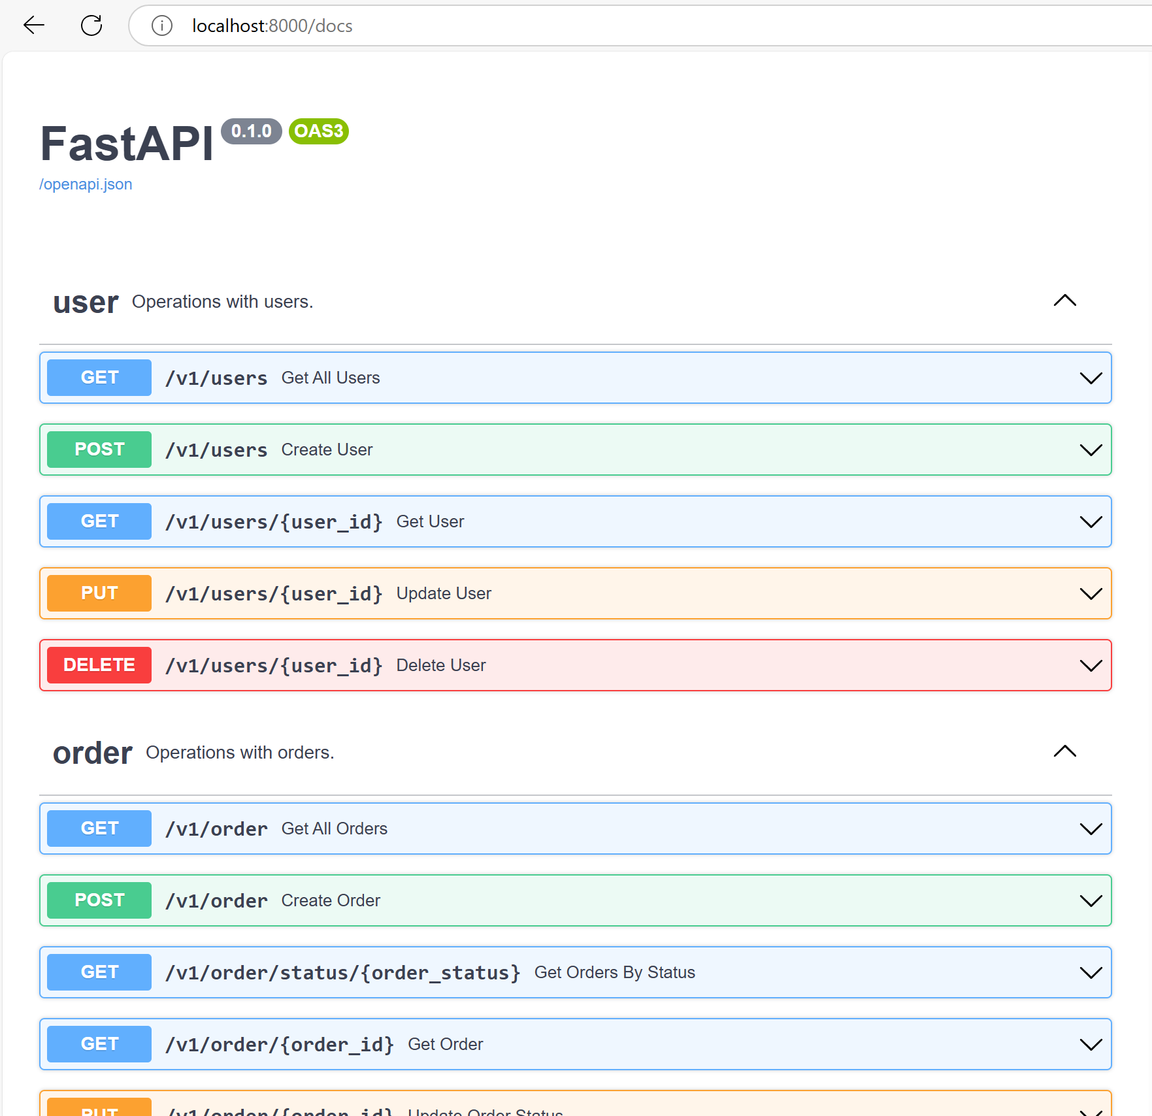Click the green OAS3 badge
The image size is (1152, 1116).
pyautogui.click(x=319, y=131)
